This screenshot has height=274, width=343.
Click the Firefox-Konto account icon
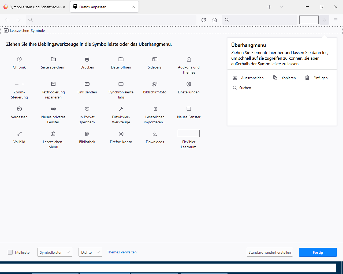click(121, 134)
